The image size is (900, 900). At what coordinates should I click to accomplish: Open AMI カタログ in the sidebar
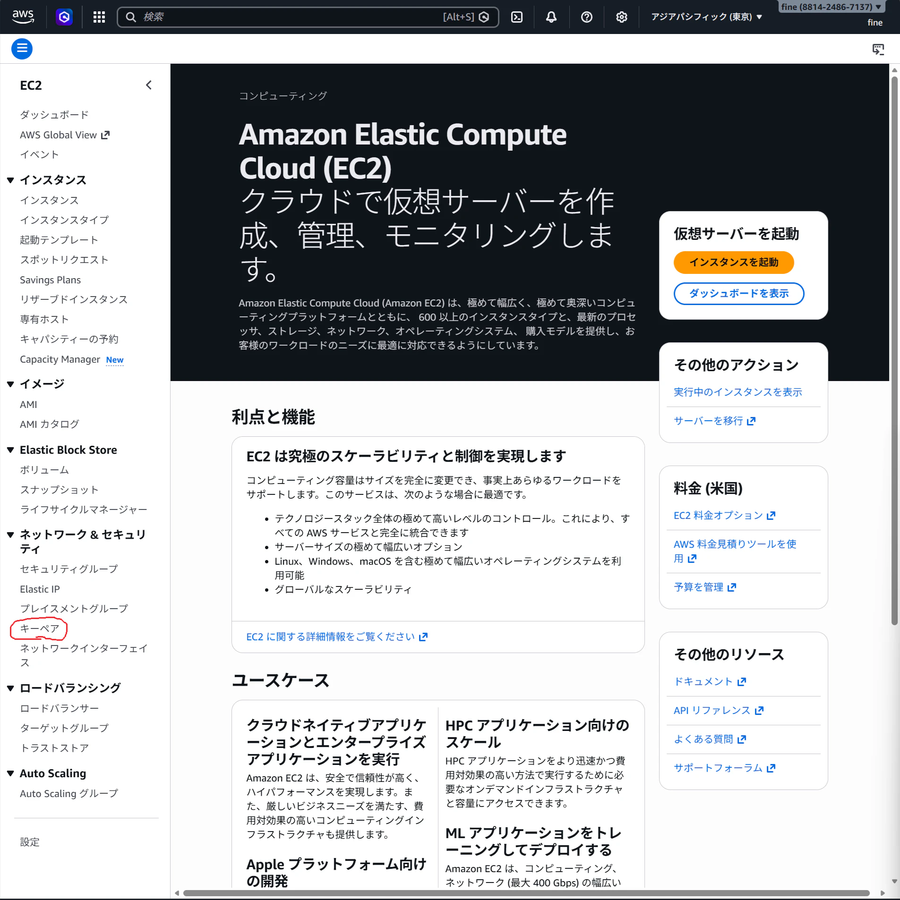[50, 424]
